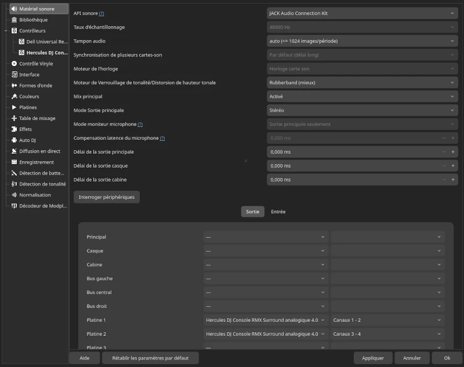Select the Sortie tab
The image size is (464, 367).
point(252,212)
